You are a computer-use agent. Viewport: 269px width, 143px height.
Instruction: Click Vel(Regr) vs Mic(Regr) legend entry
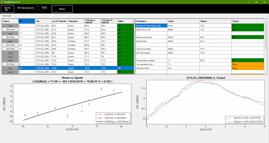coord(113,121)
